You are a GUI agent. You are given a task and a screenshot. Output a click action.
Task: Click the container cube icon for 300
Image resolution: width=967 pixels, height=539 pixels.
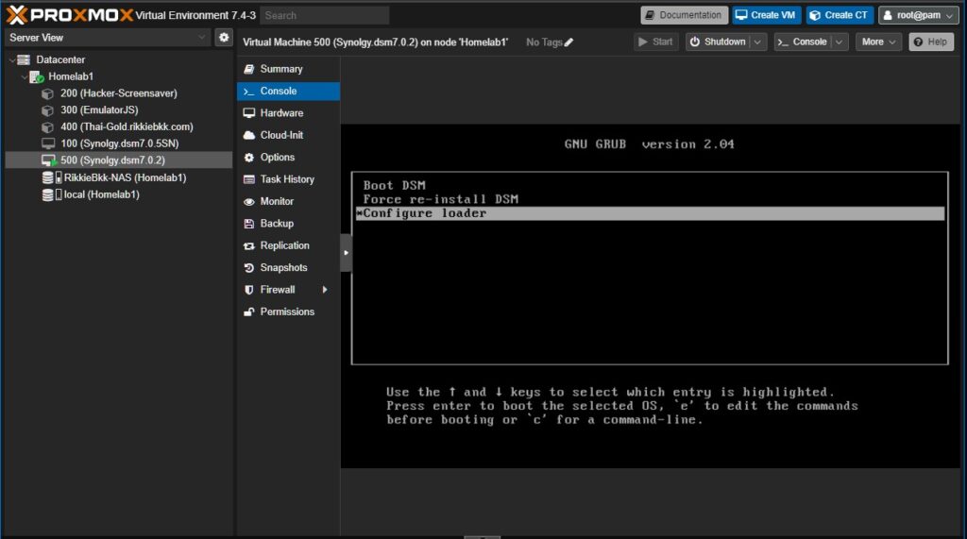coord(47,110)
